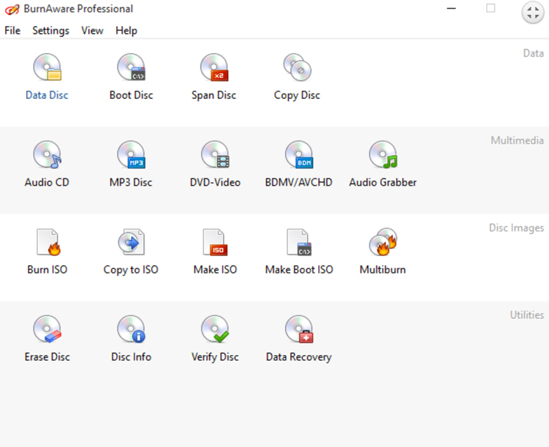The width and height of the screenshot is (549, 447).
Task: Click the Disc Info icon
Action: (x=131, y=330)
